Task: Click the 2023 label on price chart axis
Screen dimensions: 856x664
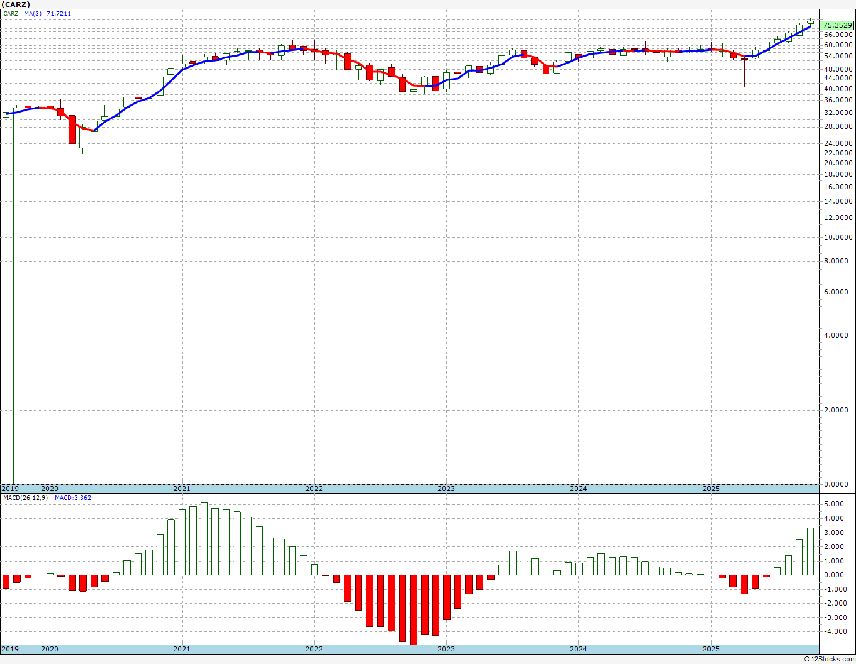Action: (446, 489)
